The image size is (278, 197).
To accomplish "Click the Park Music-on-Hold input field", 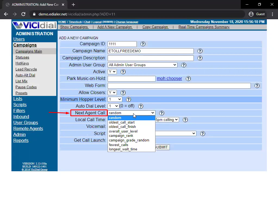I will 132,79.
